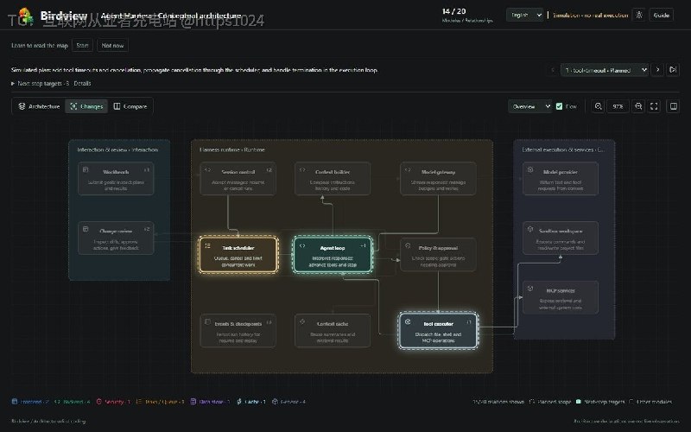The height and width of the screenshot is (432, 691).
Task: Toggle Frontend legend filter
Action: (30, 402)
